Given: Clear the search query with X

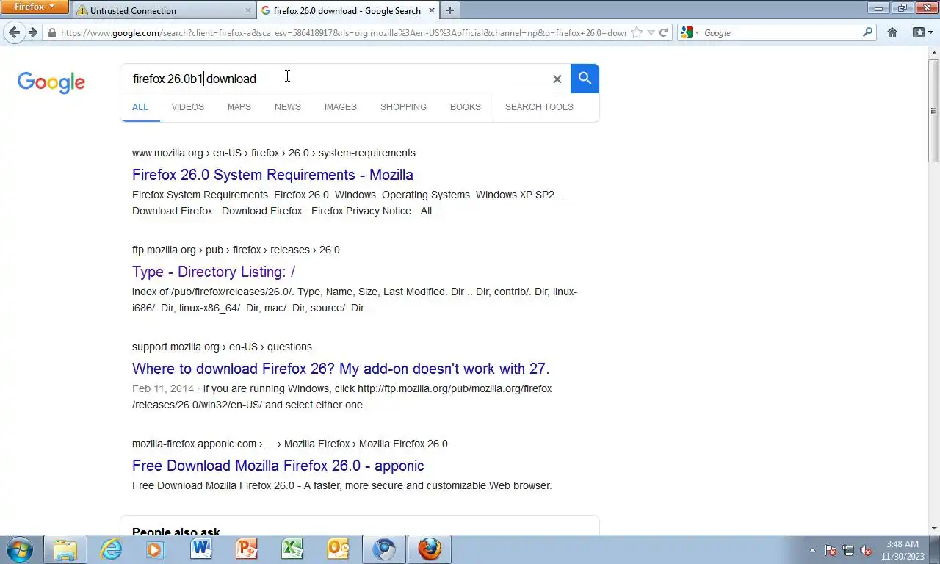Looking at the screenshot, I should coord(557,79).
